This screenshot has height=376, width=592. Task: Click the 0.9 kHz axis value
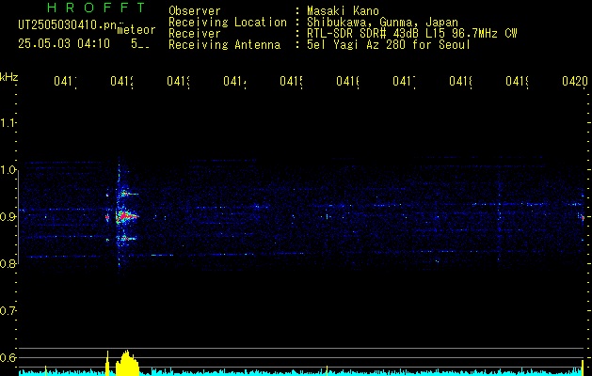(8, 216)
